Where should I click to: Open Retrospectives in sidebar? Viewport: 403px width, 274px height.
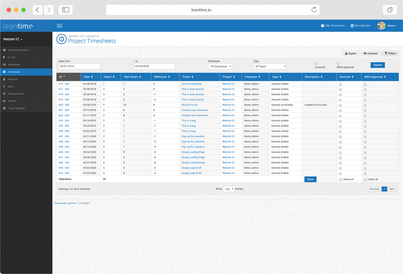coord(26,94)
